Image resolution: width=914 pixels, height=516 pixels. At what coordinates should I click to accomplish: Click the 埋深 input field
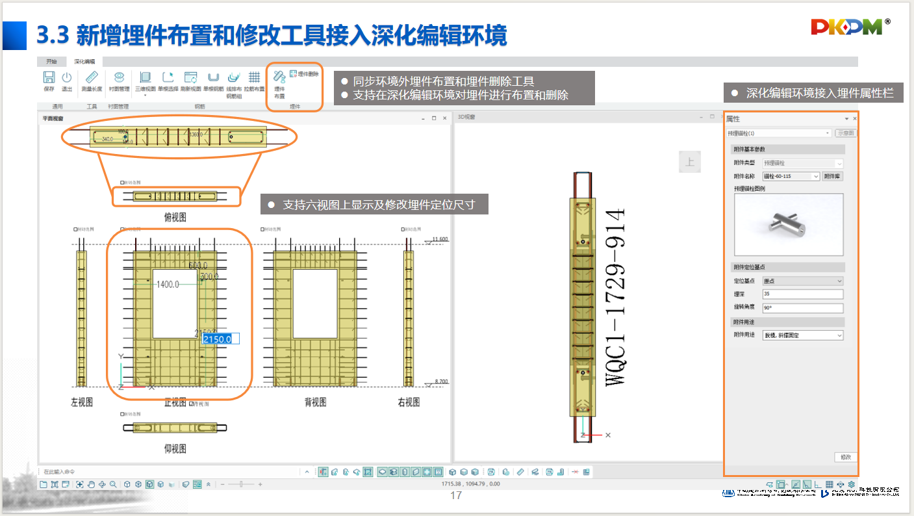point(803,294)
